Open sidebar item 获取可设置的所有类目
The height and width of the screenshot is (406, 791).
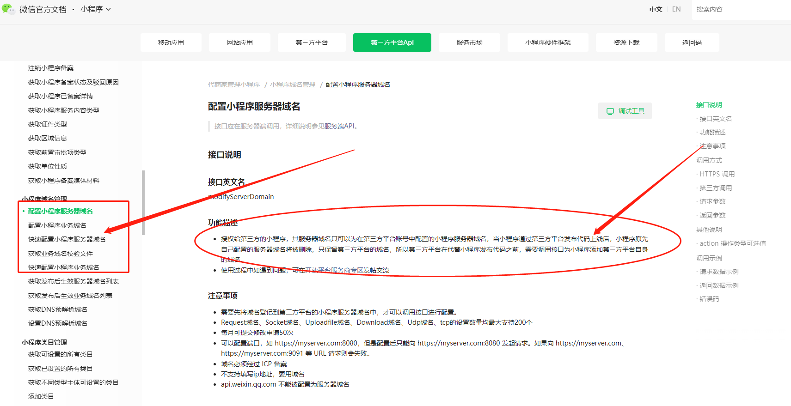pyautogui.click(x=61, y=354)
